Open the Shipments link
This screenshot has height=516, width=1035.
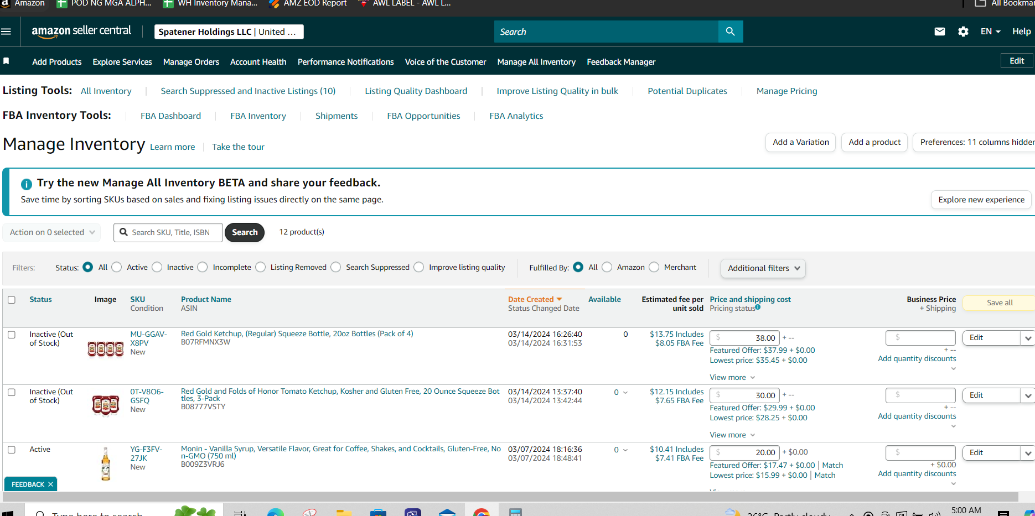337,116
